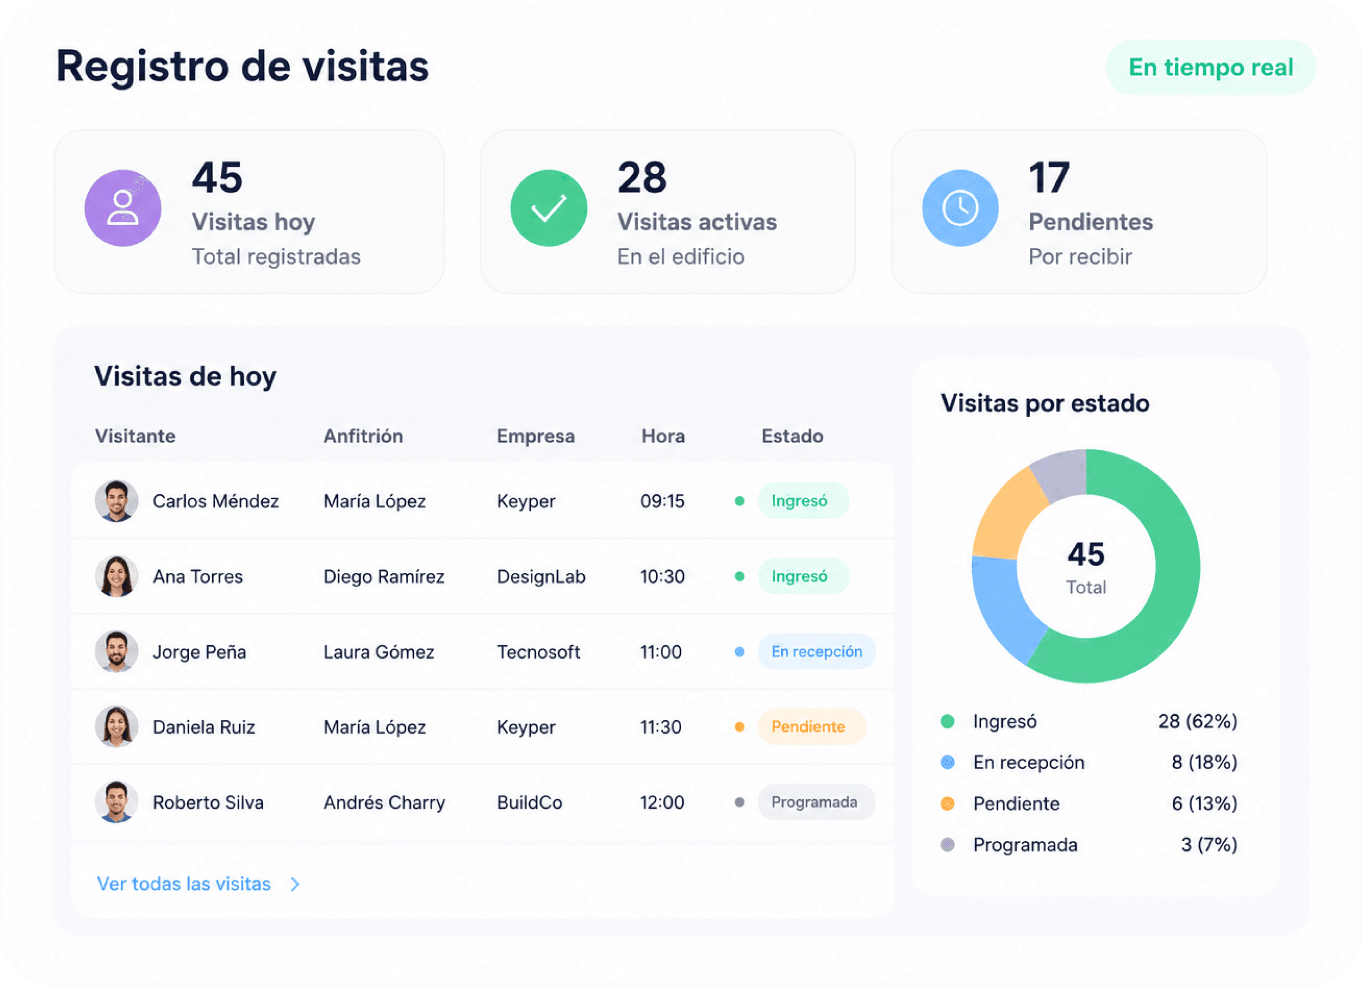Click the Total registradas subtitle

[276, 257]
